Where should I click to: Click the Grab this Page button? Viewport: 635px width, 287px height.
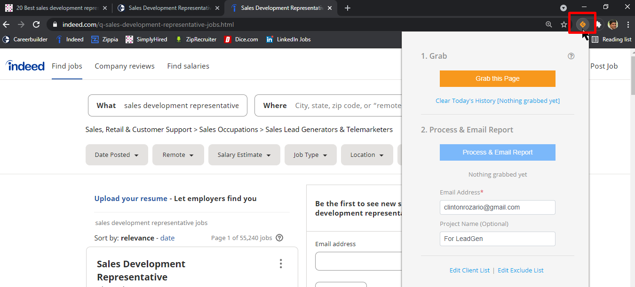pos(498,78)
